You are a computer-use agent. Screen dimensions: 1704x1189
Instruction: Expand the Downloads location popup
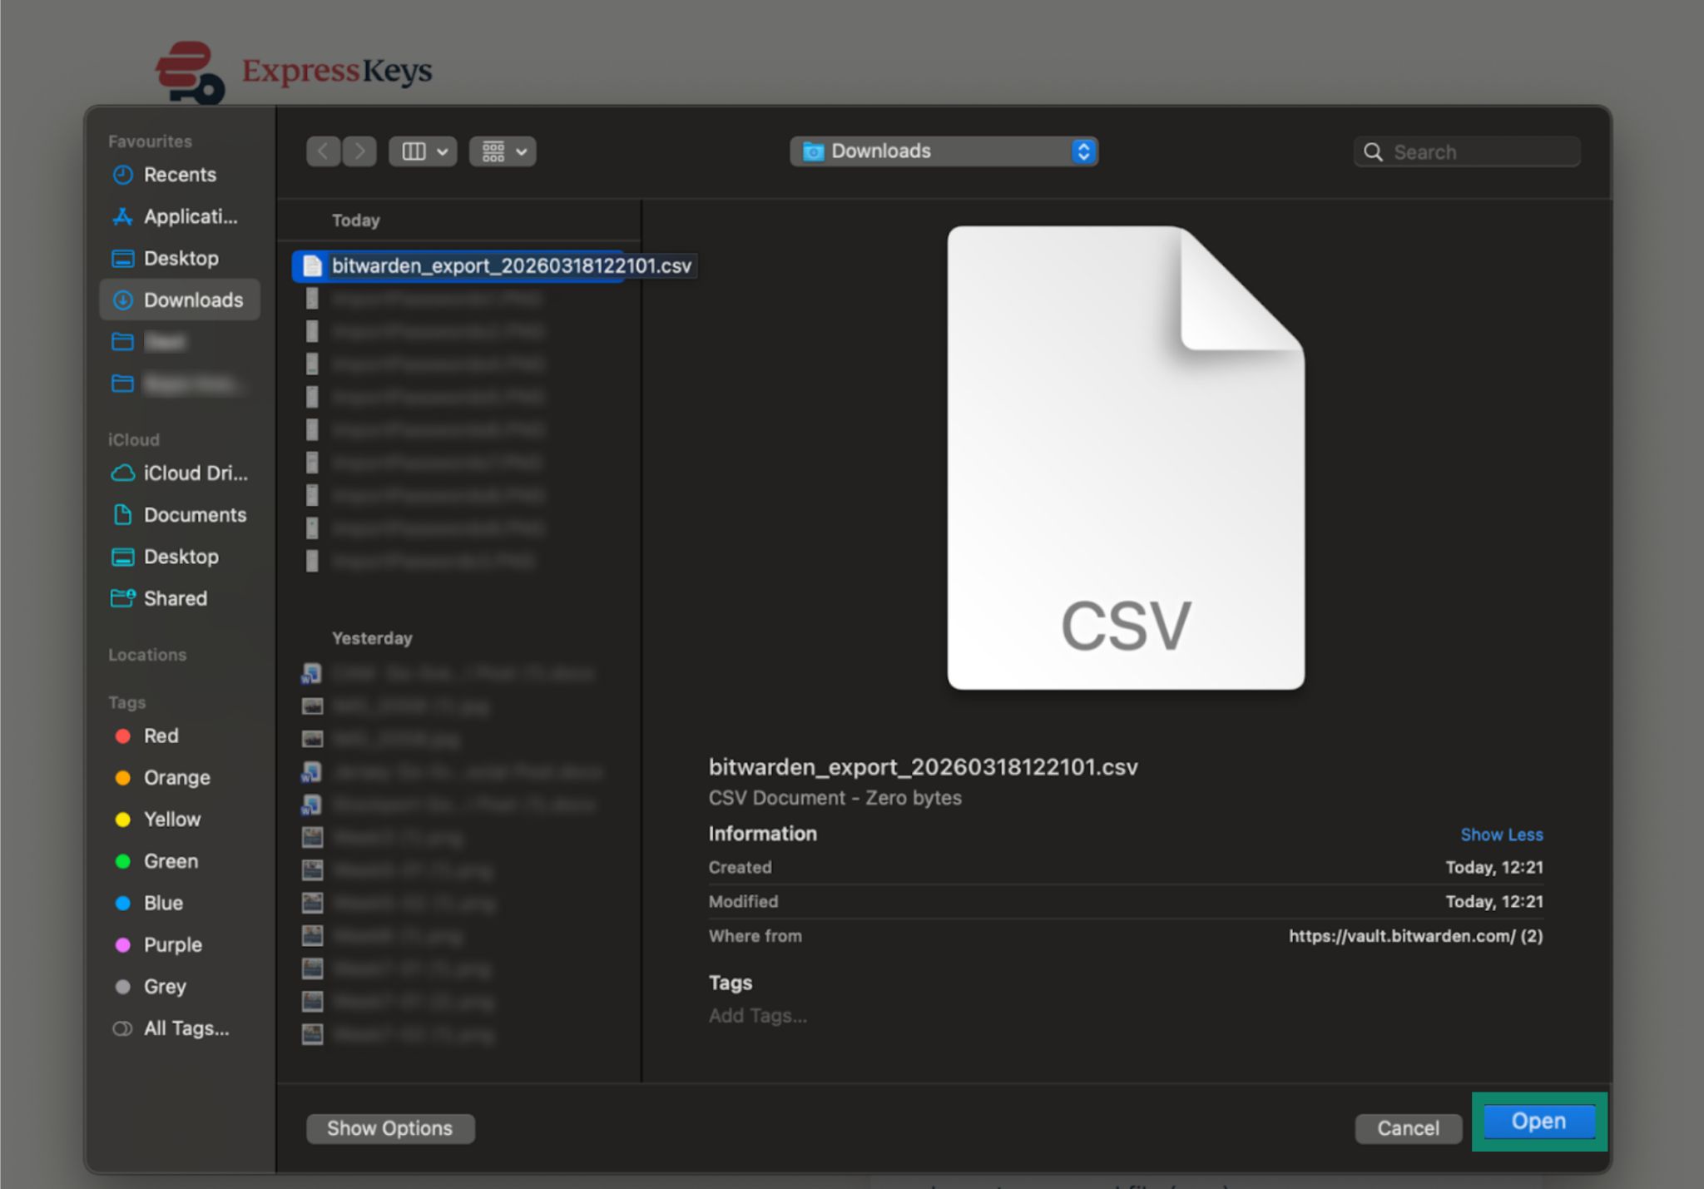pos(944,151)
